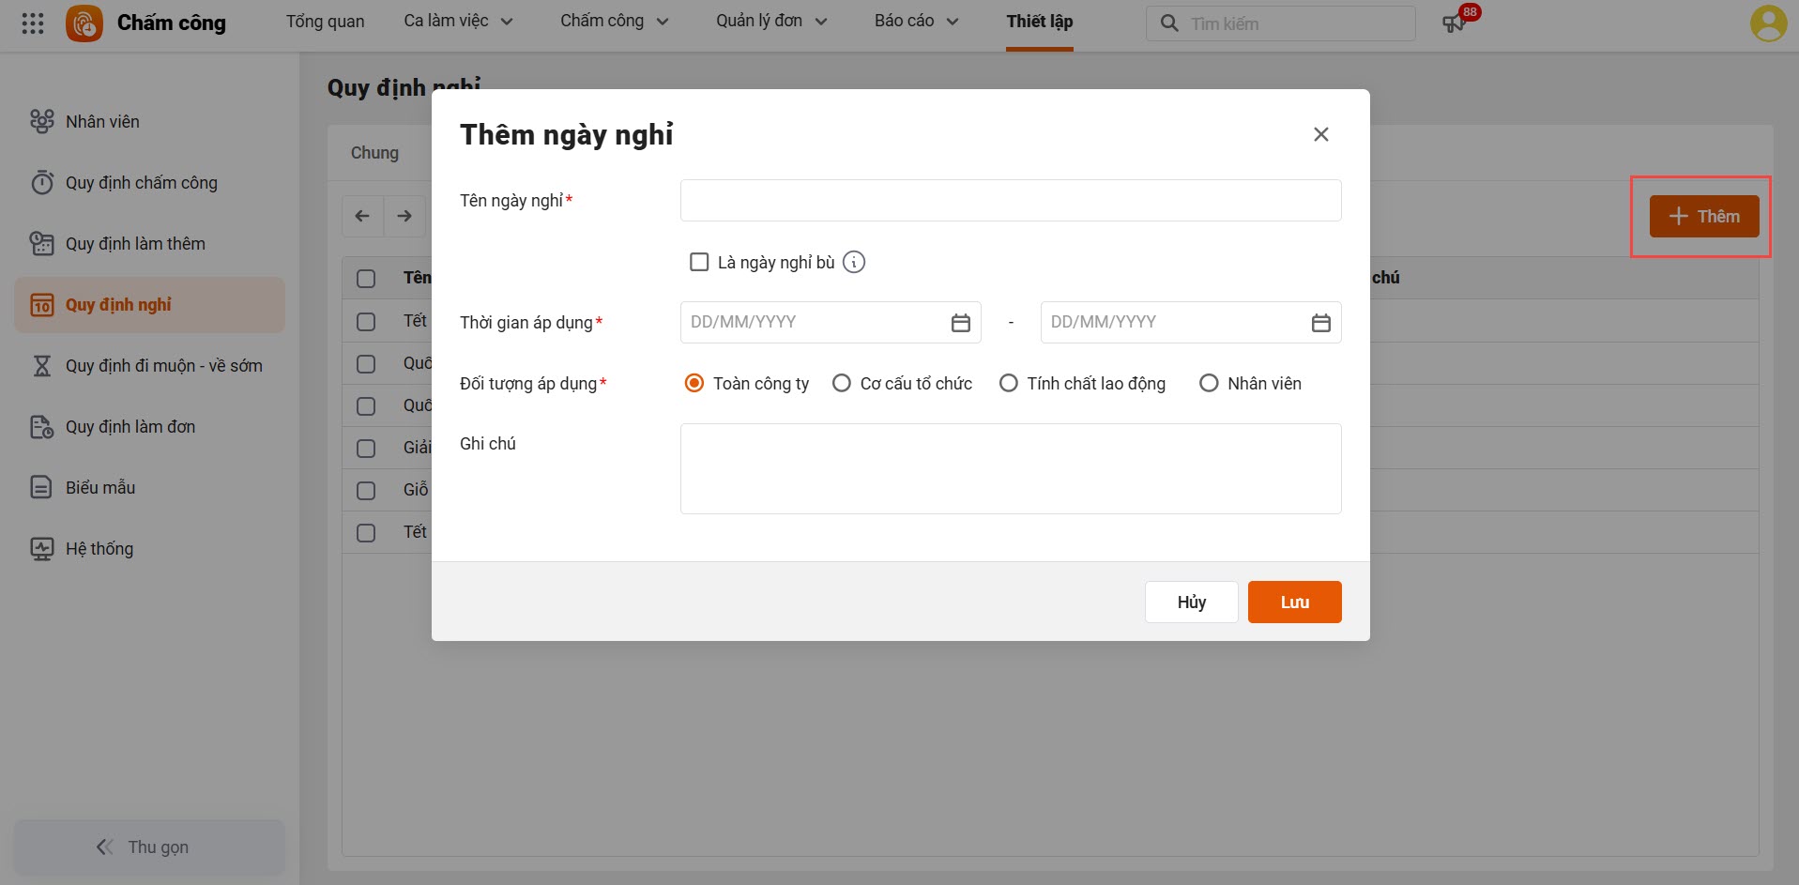This screenshot has width=1799, height=885.
Task: Click the notification megaphone icon
Action: coord(1454,23)
